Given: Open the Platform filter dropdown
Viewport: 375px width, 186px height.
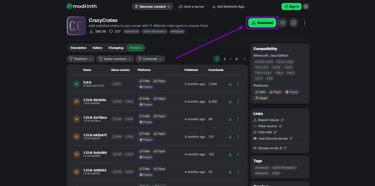Looking at the screenshot, I should click(x=80, y=59).
